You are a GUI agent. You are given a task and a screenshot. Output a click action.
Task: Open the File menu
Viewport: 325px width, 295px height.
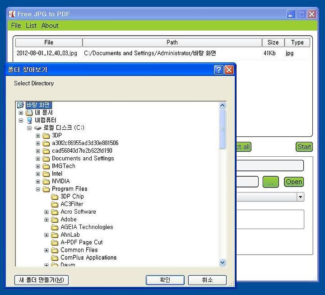pos(16,25)
